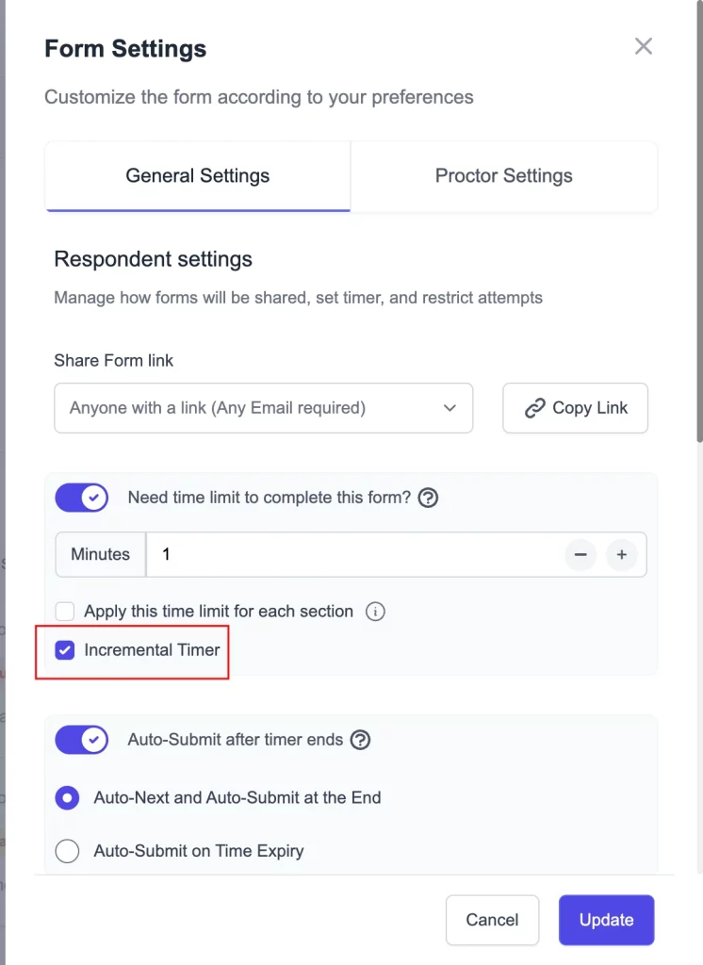This screenshot has height=965, width=703.
Task: Select the General Settings tab
Action: tap(198, 176)
